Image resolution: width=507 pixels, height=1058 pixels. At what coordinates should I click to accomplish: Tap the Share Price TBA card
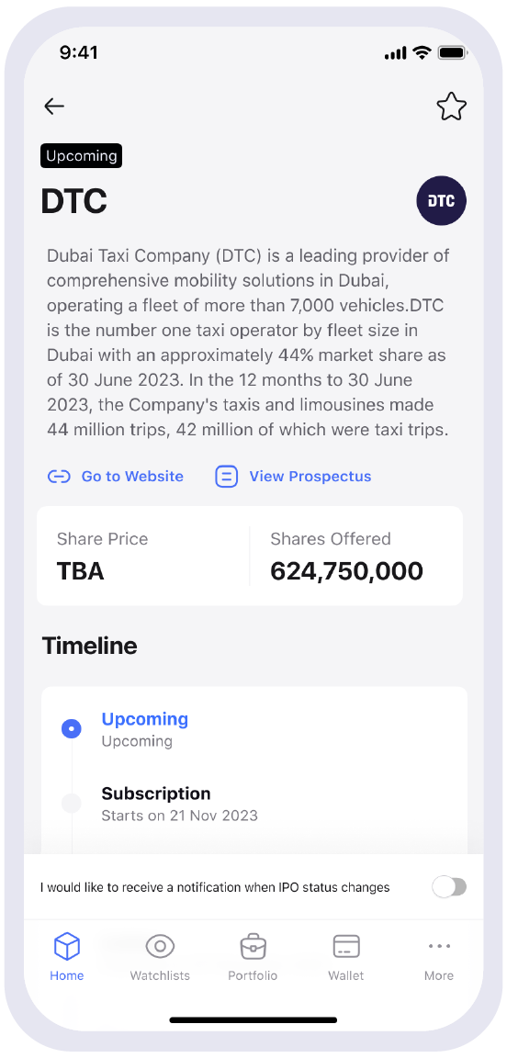143,556
